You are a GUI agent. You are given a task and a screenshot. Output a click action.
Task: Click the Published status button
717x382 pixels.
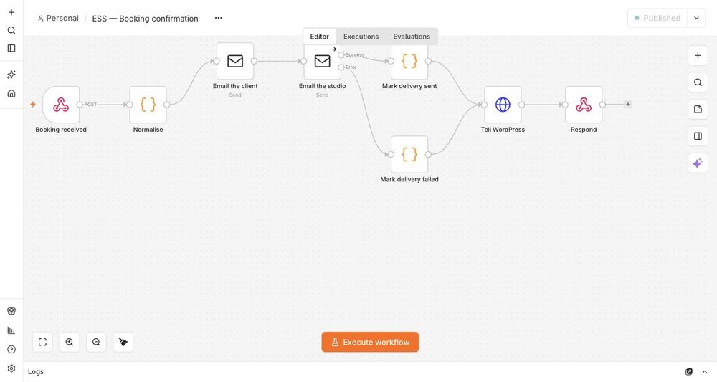[657, 19]
